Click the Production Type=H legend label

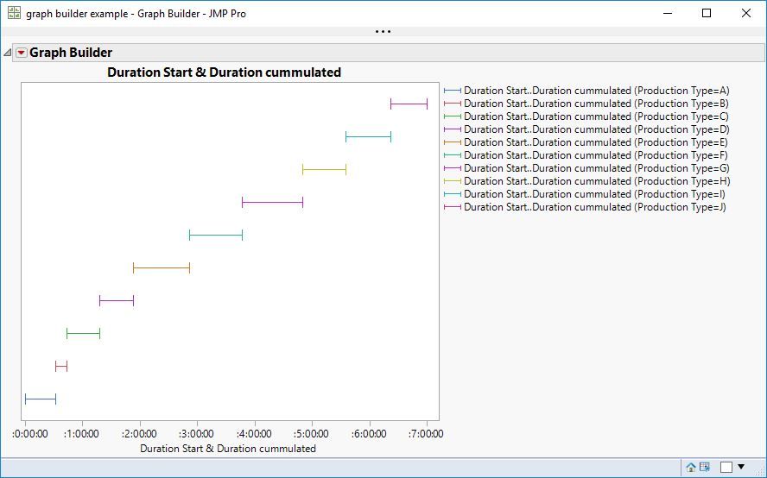coord(597,181)
